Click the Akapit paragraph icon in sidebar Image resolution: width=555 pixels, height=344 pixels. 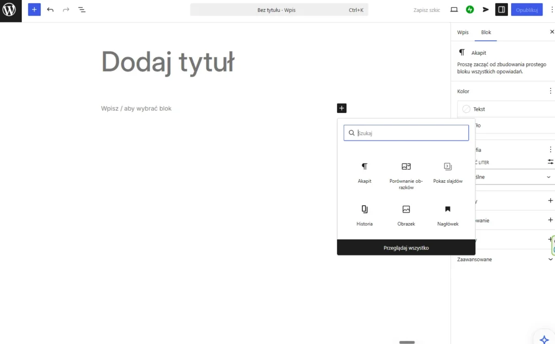(462, 53)
